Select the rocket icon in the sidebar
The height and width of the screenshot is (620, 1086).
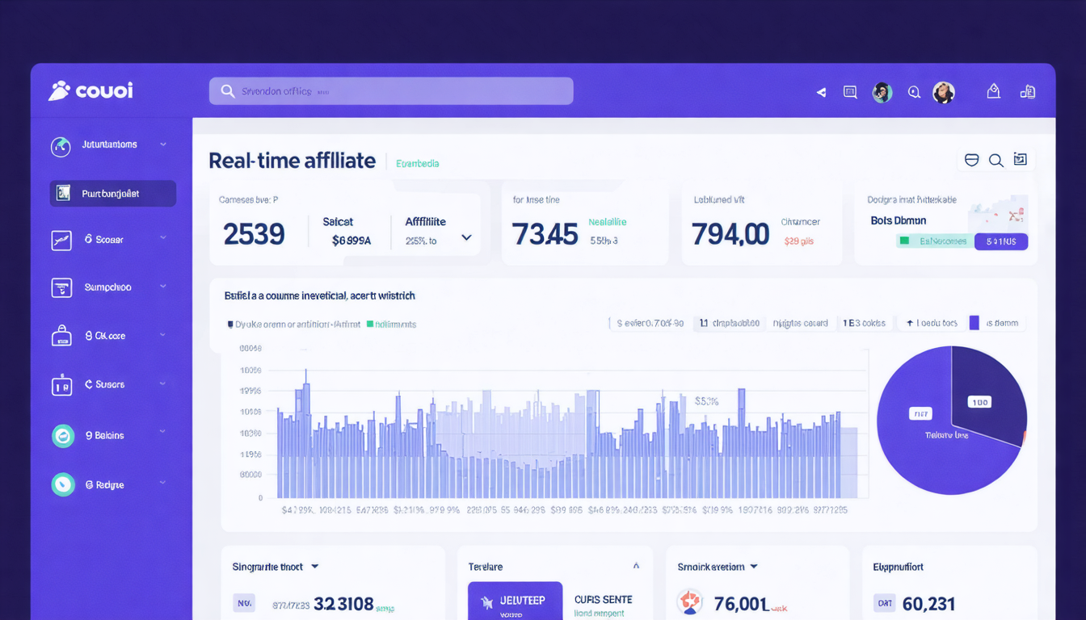click(62, 145)
